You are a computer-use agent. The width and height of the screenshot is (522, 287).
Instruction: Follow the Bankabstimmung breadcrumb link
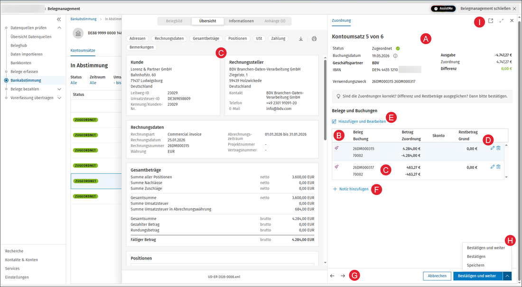84,19
